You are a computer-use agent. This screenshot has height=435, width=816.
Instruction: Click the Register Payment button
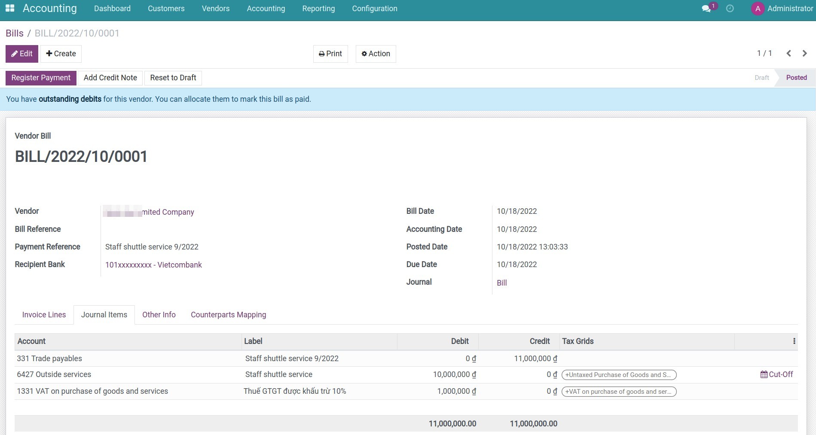click(41, 78)
